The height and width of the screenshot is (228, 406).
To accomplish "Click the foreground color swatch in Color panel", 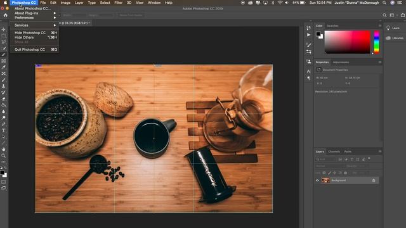I will (318, 34).
